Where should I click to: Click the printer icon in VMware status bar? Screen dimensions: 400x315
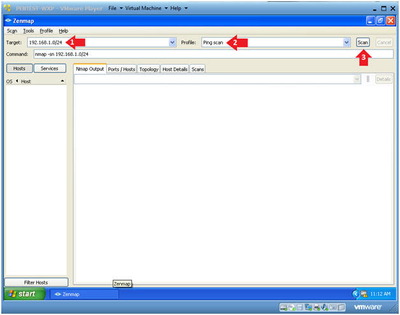pos(317,307)
